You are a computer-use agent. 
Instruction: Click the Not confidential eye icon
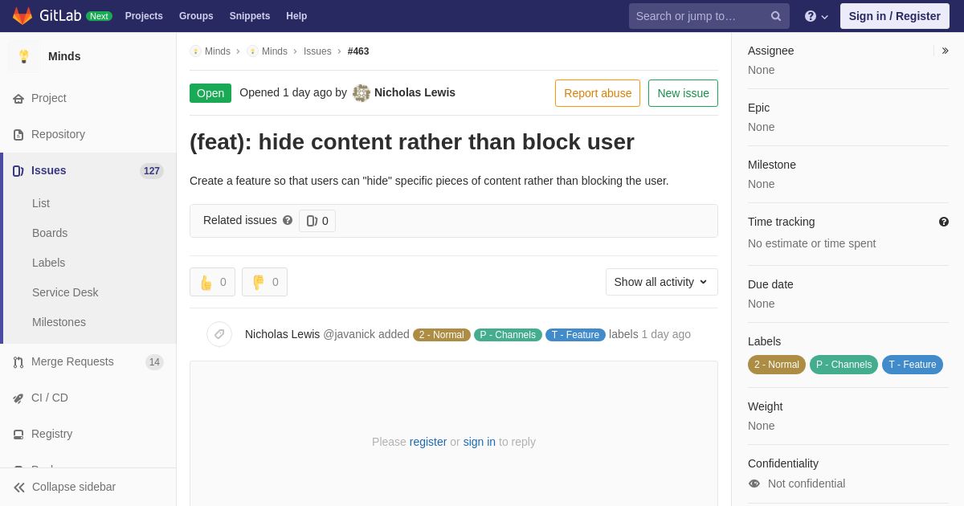point(754,484)
